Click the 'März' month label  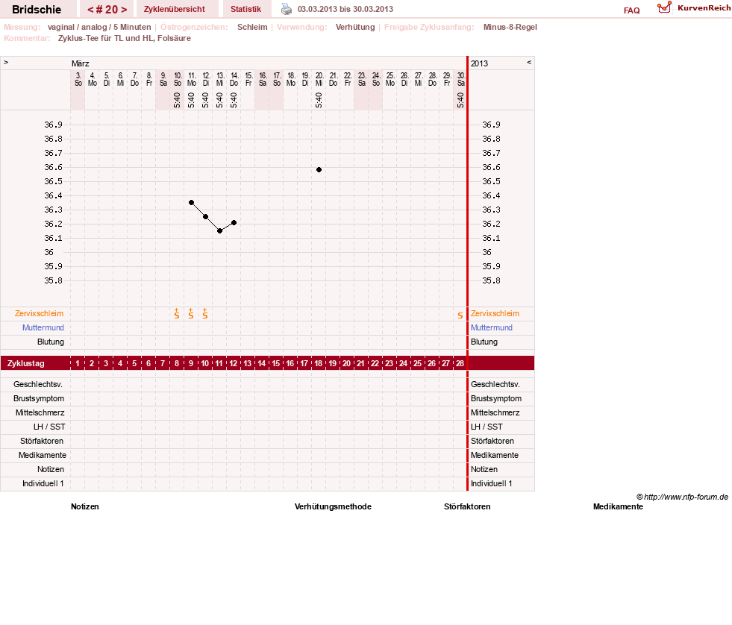coord(81,63)
